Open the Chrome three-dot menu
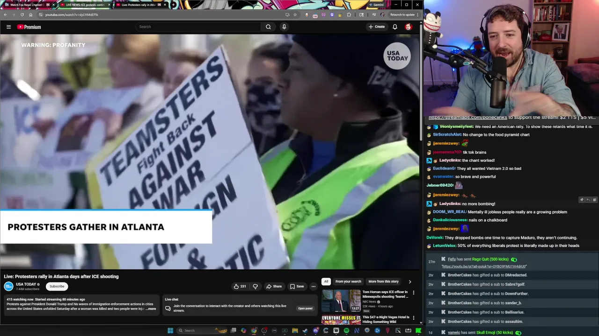599x336 pixels. [418, 14]
